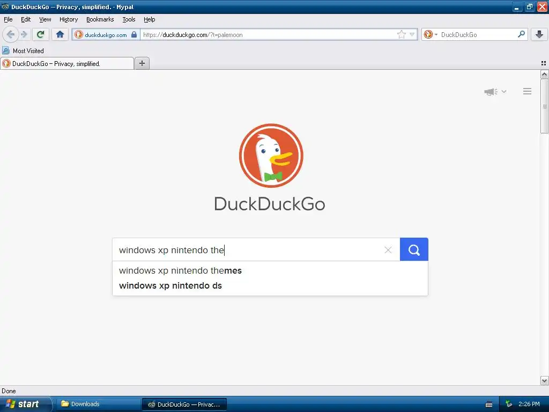
Task: Expand the chevron beside the megaphone
Action: click(504, 91)
